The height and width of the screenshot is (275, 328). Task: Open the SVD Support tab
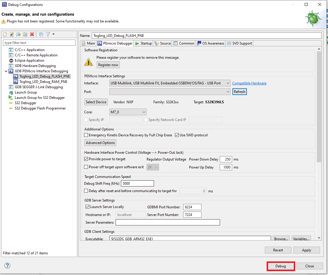(x=239, y=43)
